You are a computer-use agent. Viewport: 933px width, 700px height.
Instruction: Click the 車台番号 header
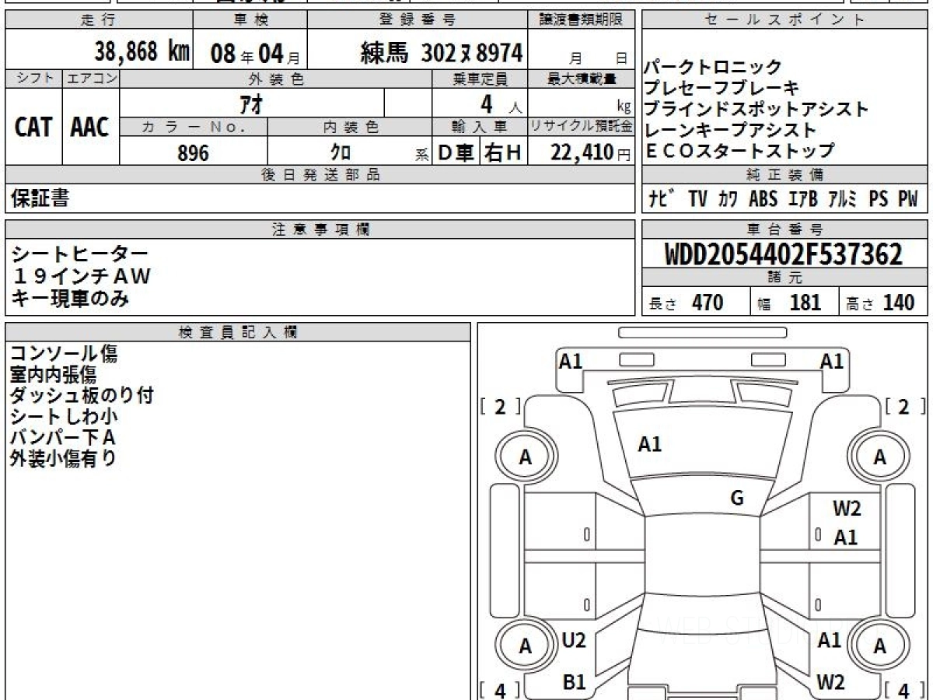pyautogui.click(x=784, y=229)
